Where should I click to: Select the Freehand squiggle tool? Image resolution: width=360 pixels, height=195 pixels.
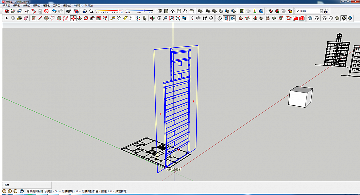[65, 18]
